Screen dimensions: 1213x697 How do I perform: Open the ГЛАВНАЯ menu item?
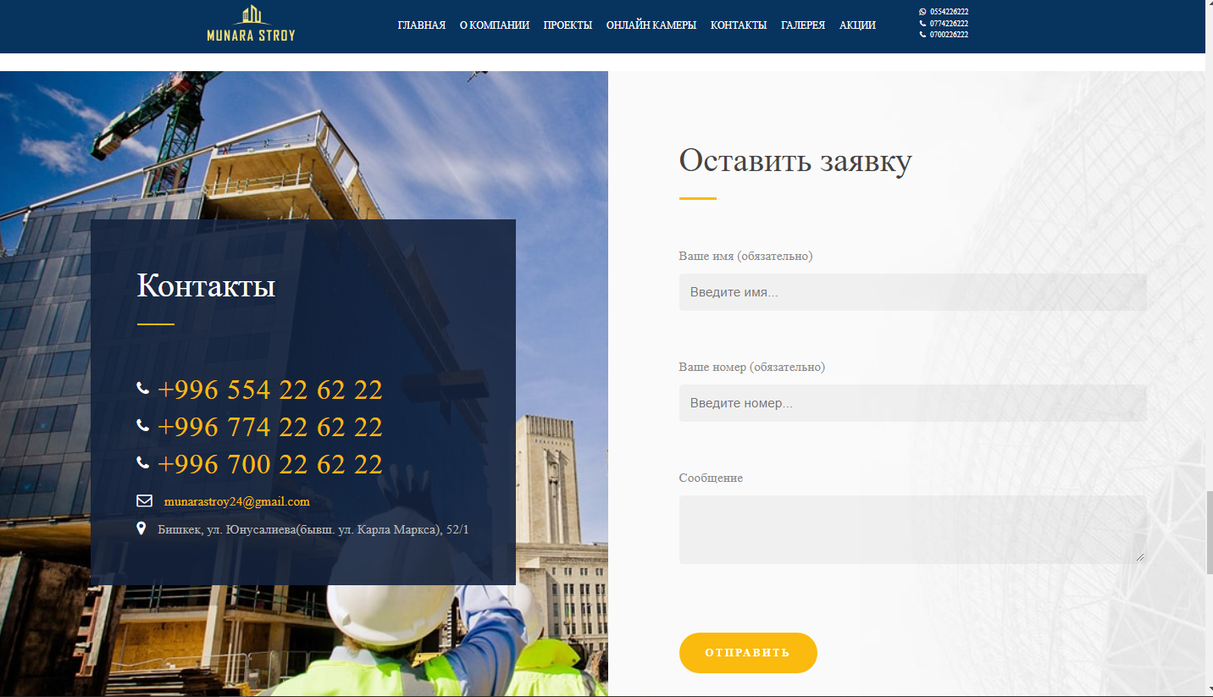[422, 25]
